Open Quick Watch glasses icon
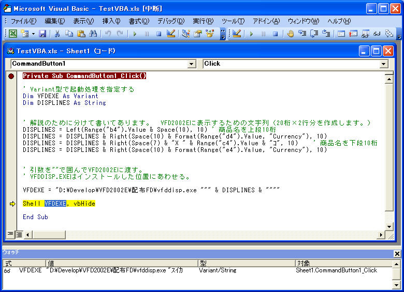The width and height of the screenshot is (404, 292). [x=377, y=34]
